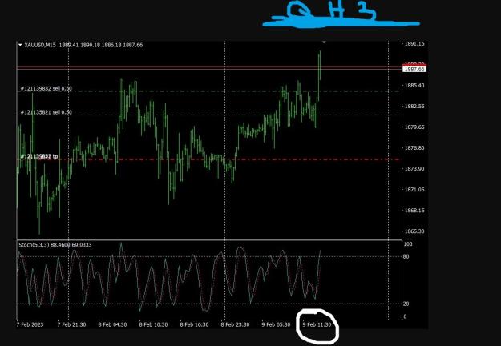Click the 1876.80 price scale value

[414, 148]
